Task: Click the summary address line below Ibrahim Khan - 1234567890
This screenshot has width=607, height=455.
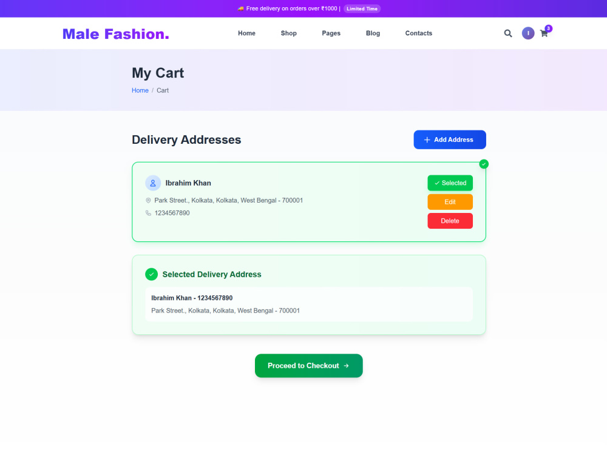Action: coord(225,311)
